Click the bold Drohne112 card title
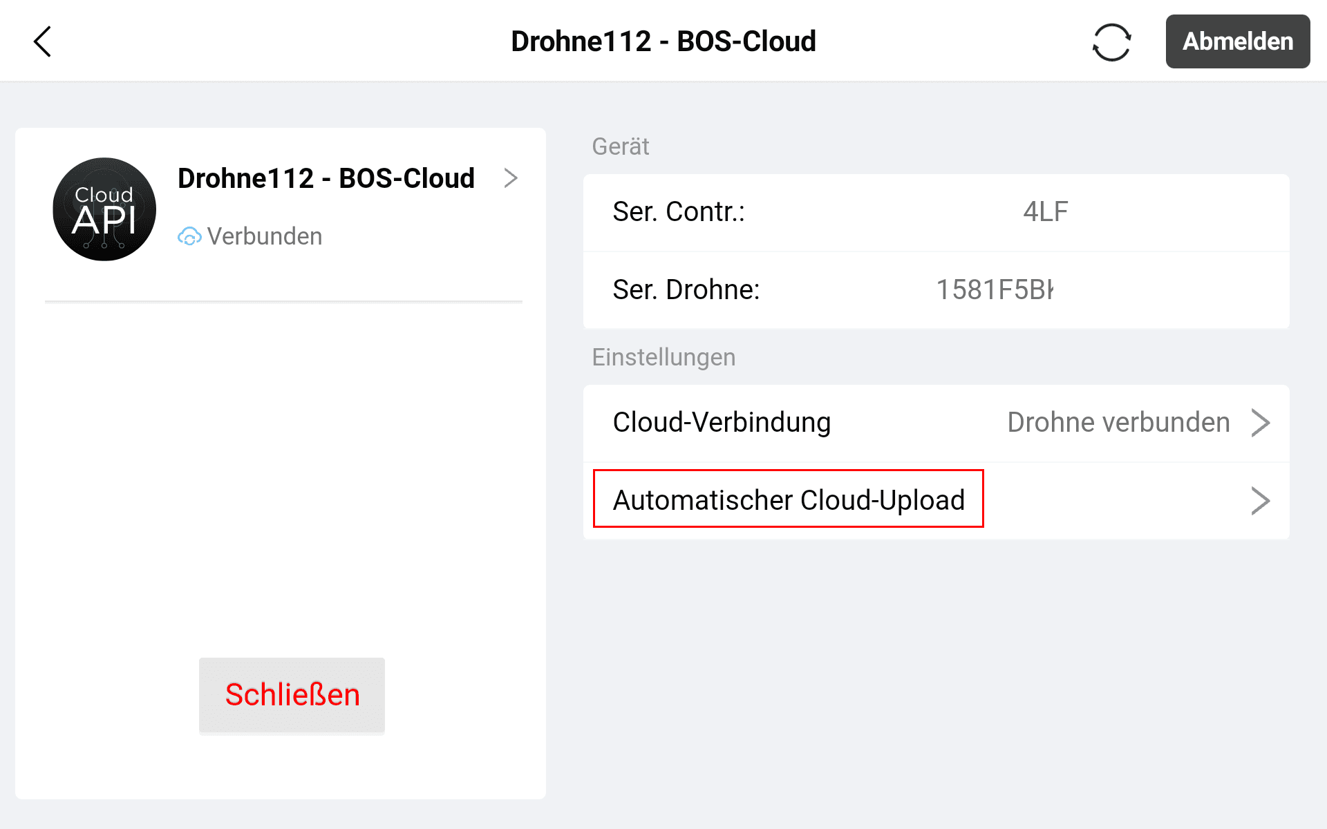 tap(326, 178)
